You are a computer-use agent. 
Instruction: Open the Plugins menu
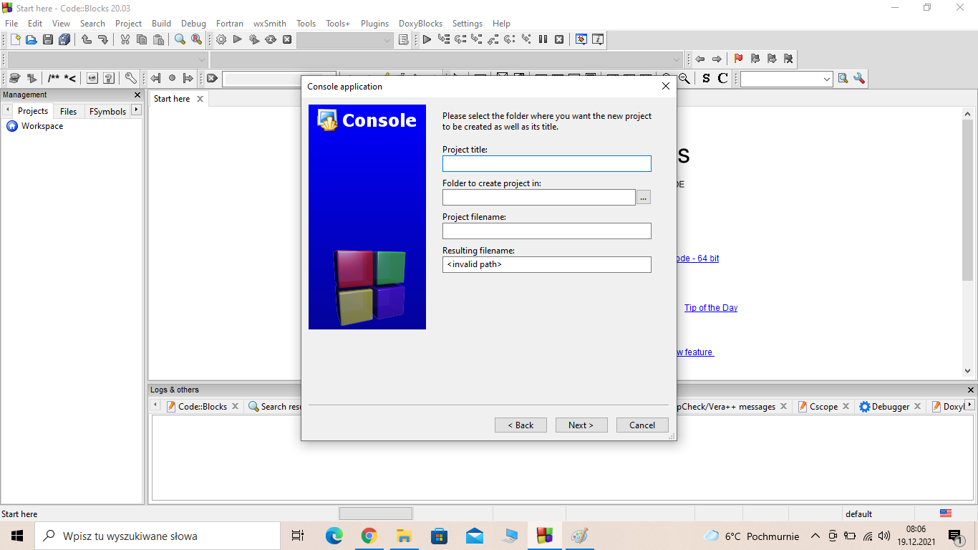tap(374, 24)
